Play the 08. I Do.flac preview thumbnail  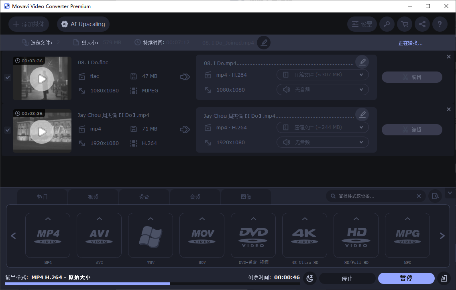(42, 79)
